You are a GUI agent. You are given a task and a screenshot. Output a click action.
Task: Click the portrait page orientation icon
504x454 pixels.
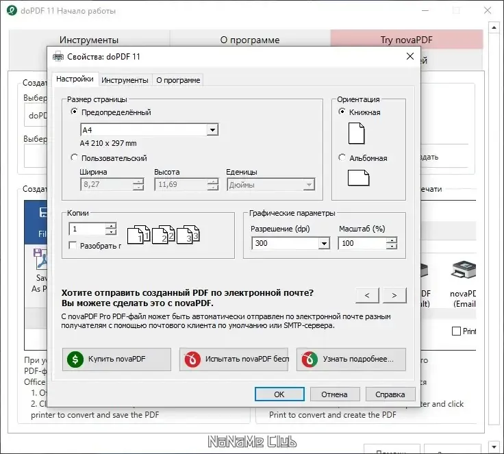(356, 134)
